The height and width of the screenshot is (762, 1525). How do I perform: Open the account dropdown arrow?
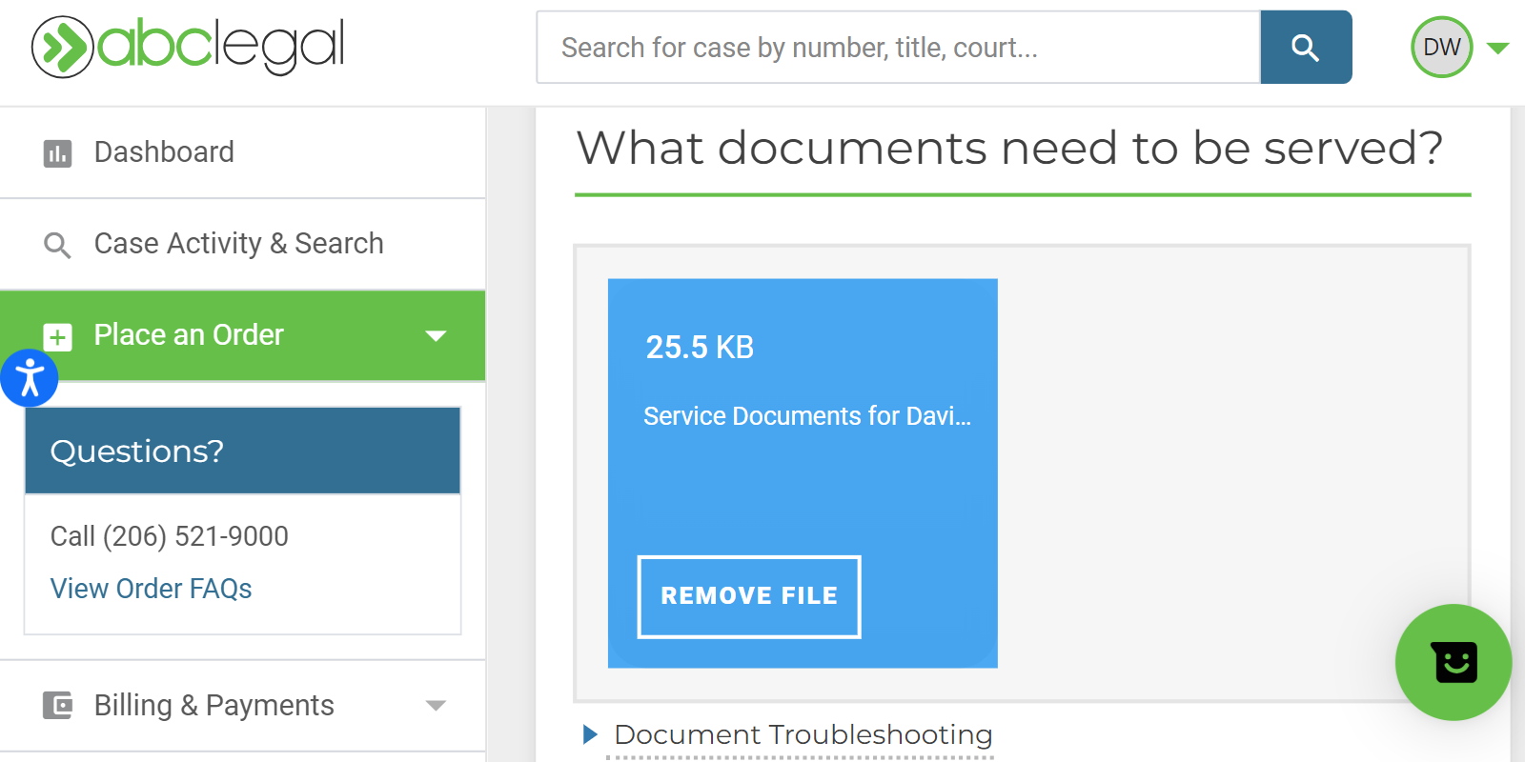[x=1497, y=49]
